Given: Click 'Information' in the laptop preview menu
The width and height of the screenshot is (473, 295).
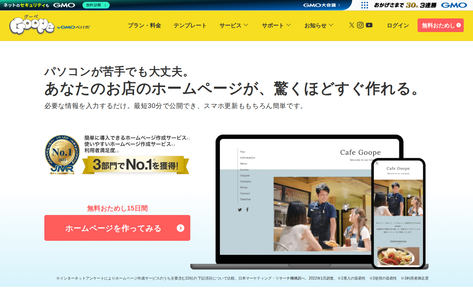Looking at the screenshot, I should (x=248, y=157).
